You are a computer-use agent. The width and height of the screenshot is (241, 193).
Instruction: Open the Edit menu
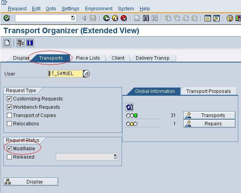(36, 9)
